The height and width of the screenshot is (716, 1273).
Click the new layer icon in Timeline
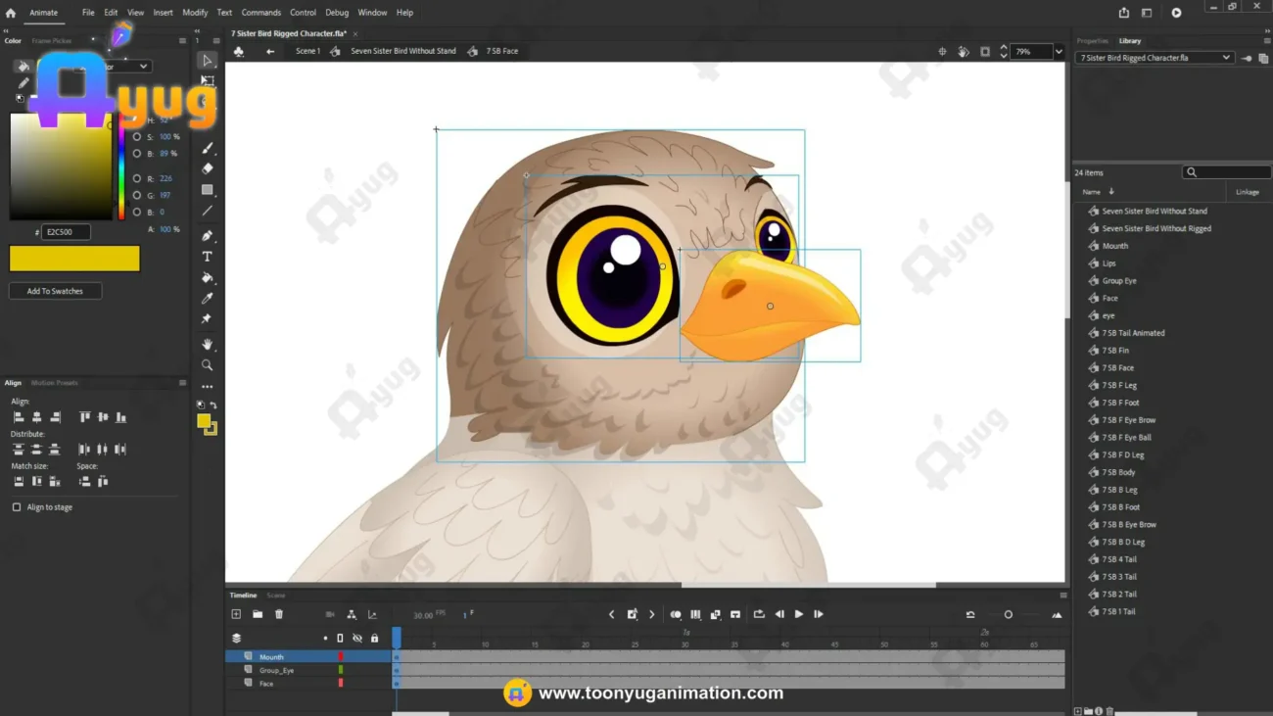tap(236, 614)
